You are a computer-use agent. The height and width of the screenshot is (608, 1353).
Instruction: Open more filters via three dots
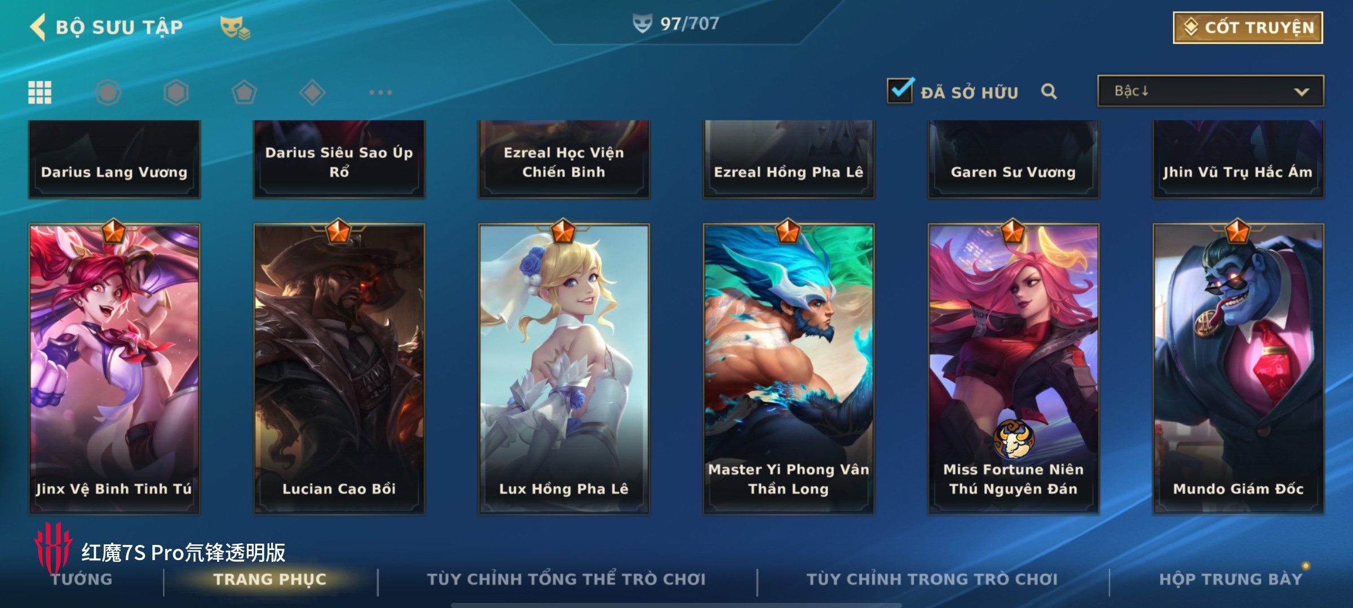[x=381, y=92]
